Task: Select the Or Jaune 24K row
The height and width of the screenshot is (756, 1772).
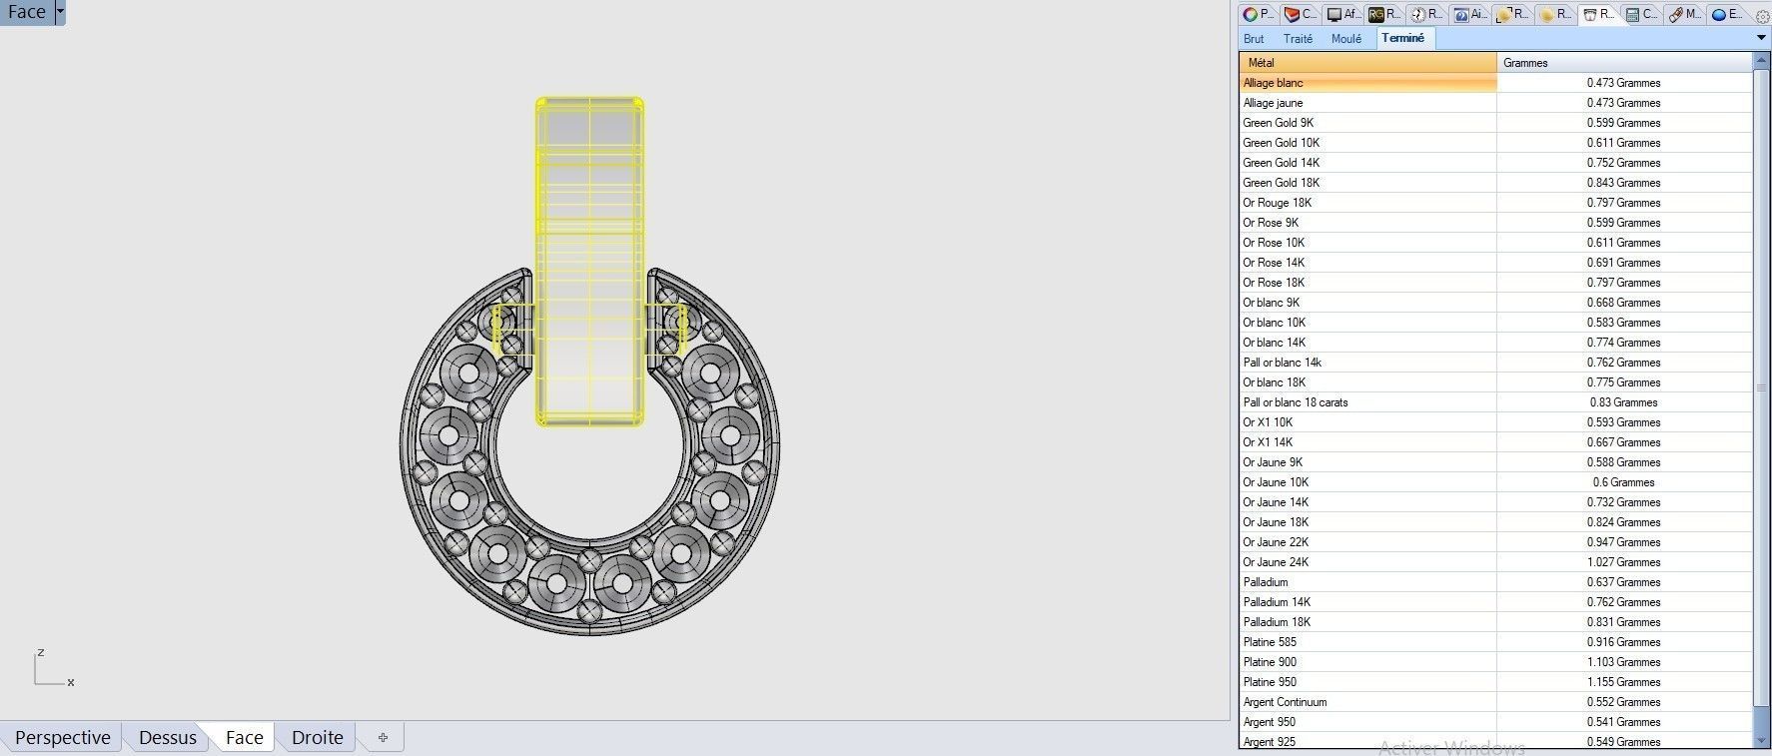Action: point(1495,562)
